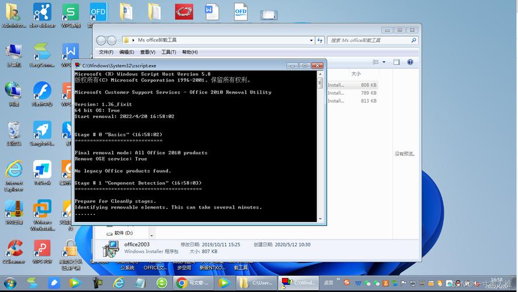Image resolution: width=518 pixels, height=292 pixels.
Task: Select the Recycle Bin desktop icon
Action: tap(14, 134)
